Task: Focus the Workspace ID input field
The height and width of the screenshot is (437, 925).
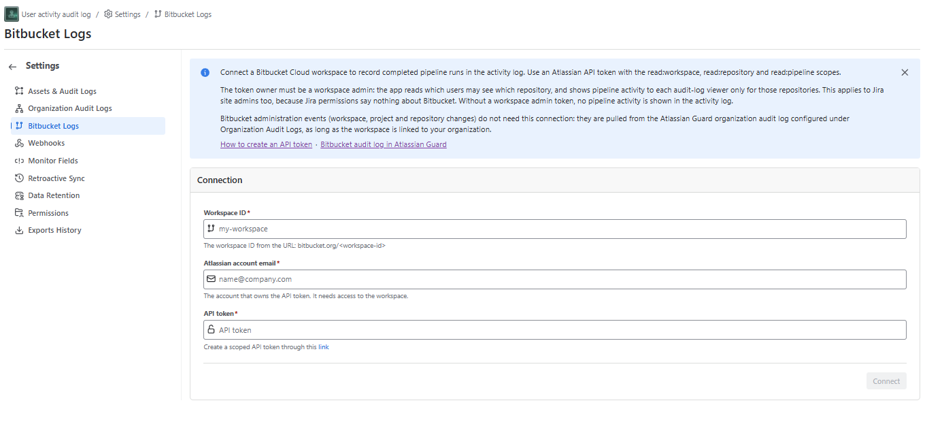Action: (555, 229)
